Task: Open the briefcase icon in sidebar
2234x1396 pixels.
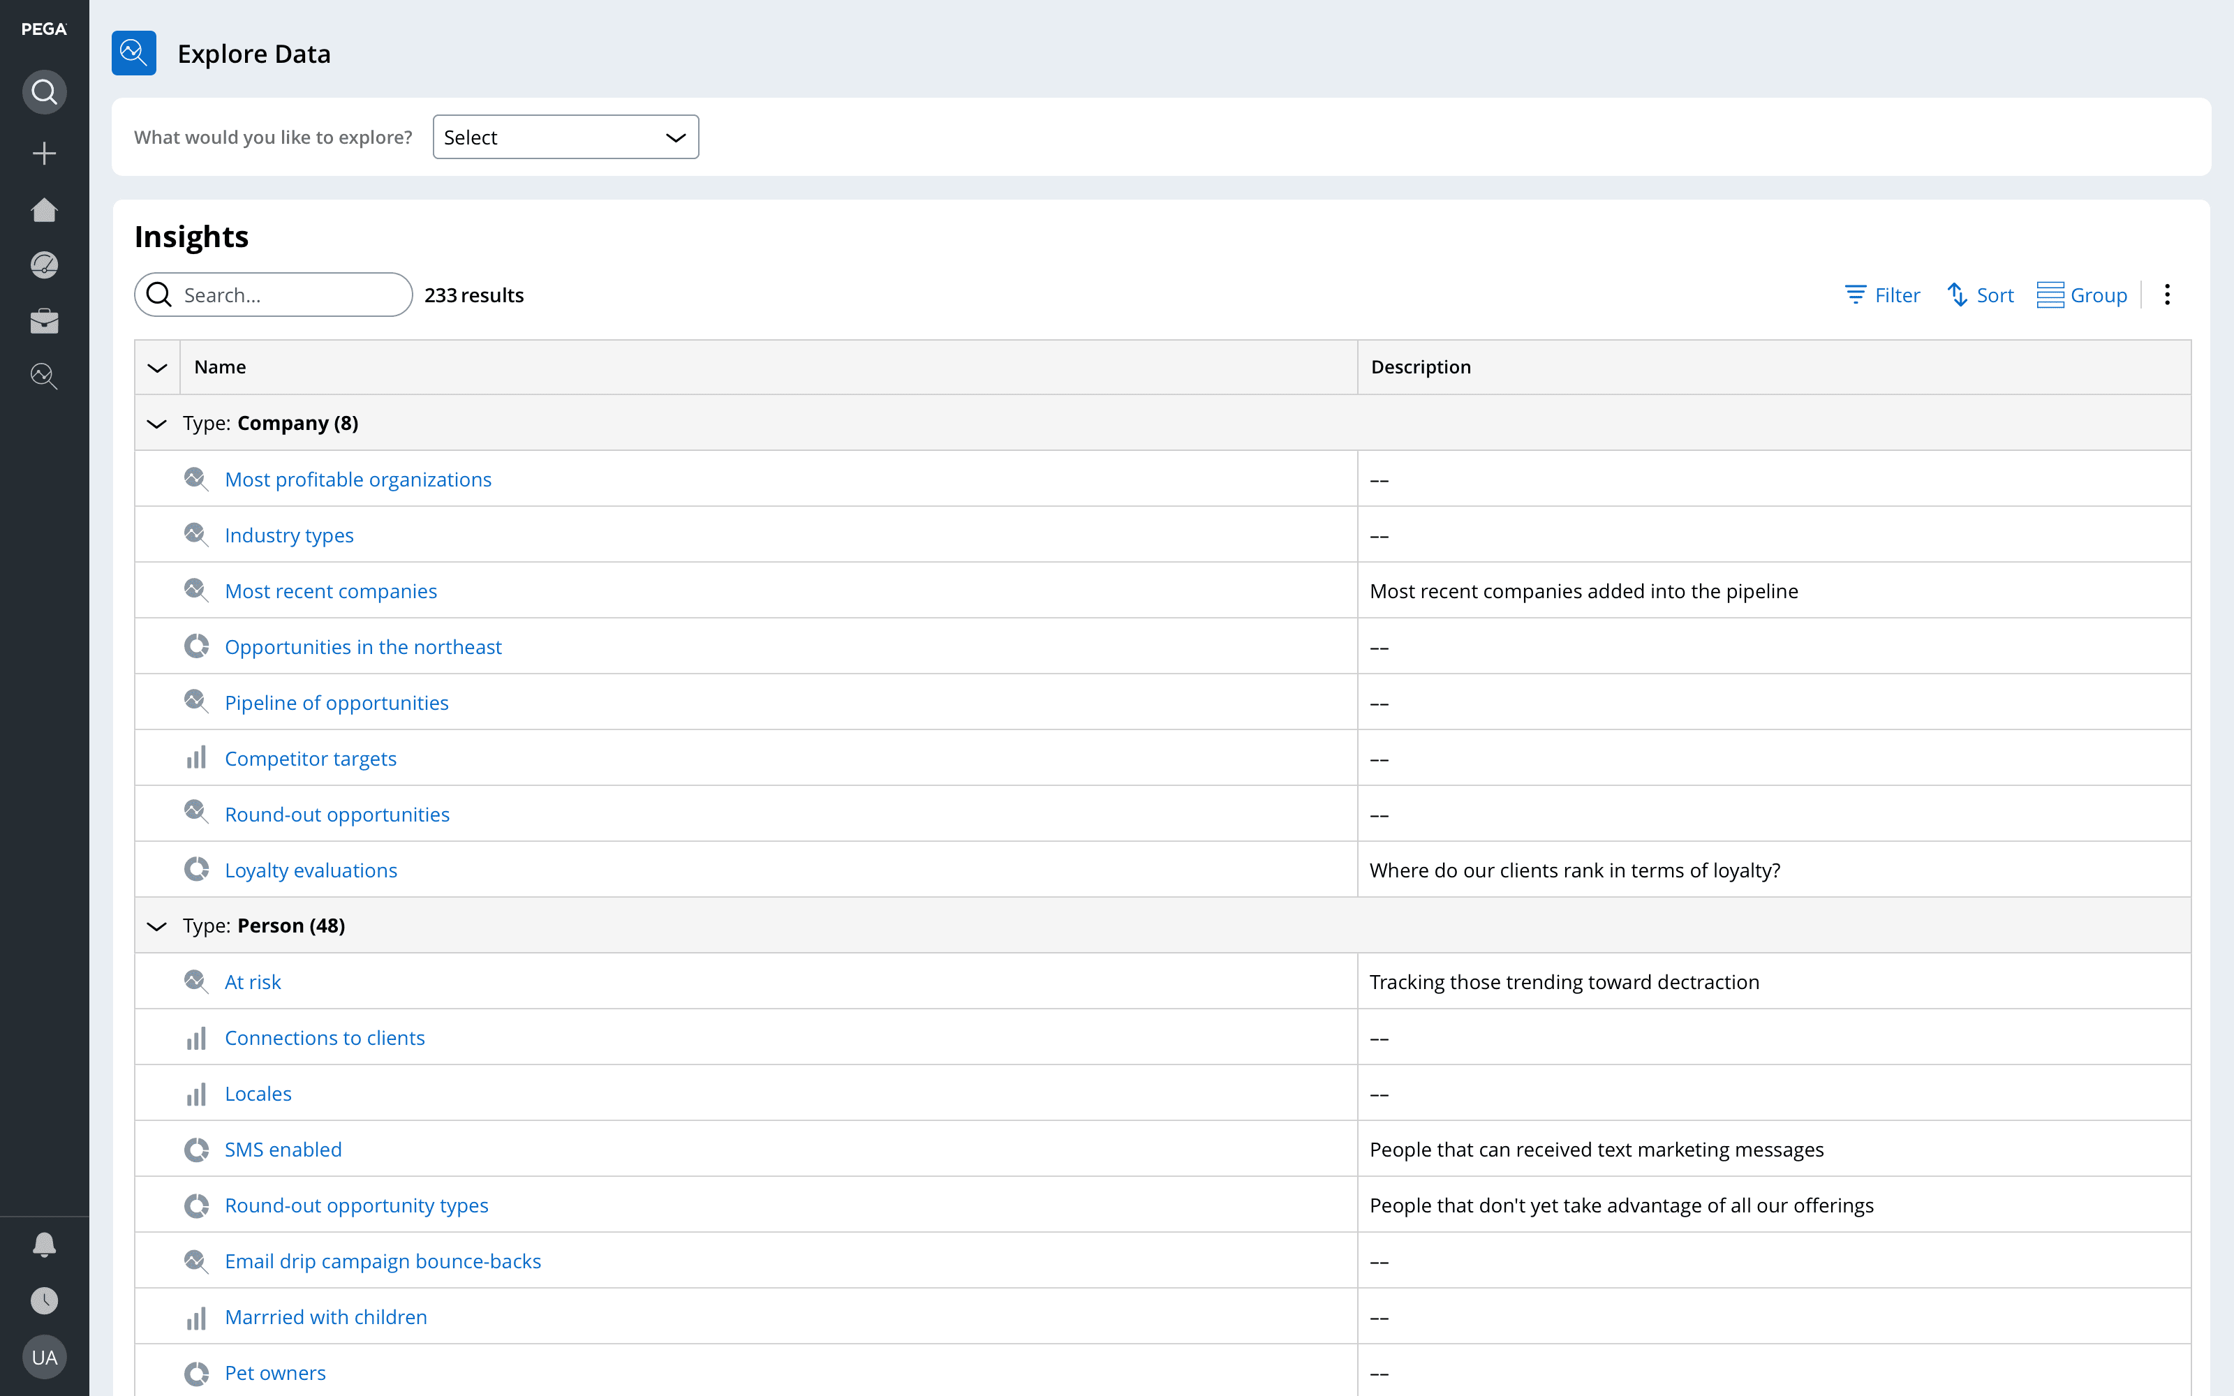Action: click(44, 321)
